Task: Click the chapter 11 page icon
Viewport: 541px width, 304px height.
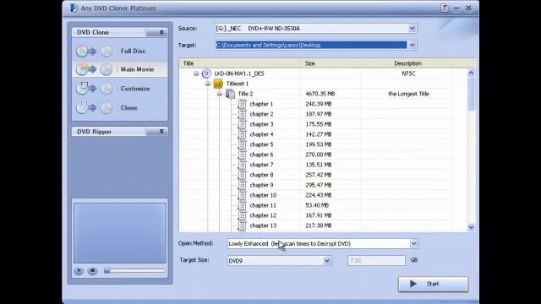Action: coord(243,205)
